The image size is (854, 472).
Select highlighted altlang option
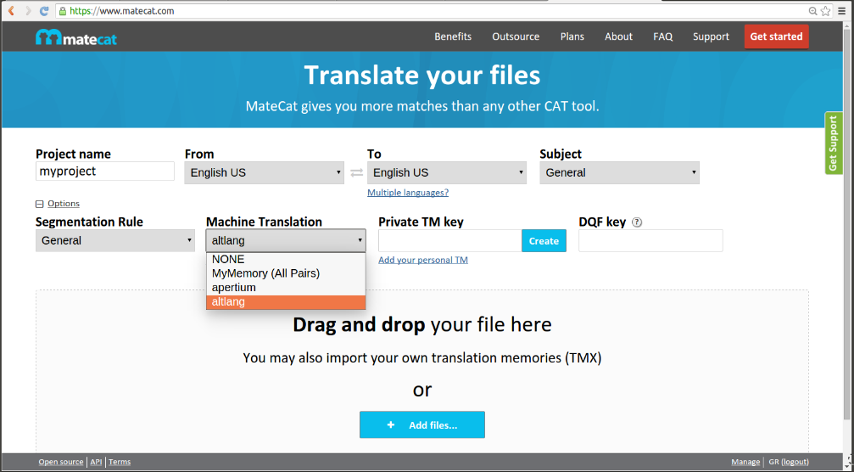coord(286,302)
